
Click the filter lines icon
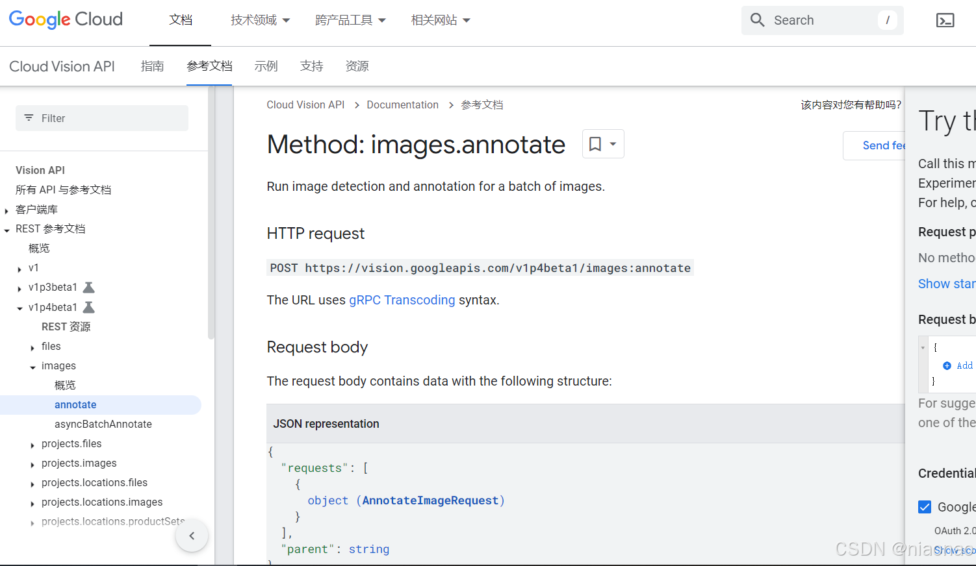pos(29,118)
